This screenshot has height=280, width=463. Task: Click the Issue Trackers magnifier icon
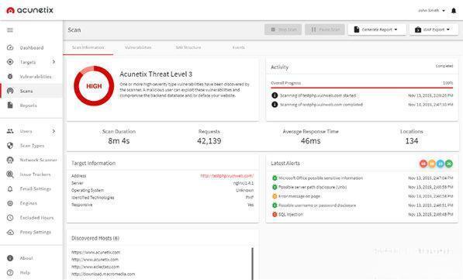click(x=10, y=175)
